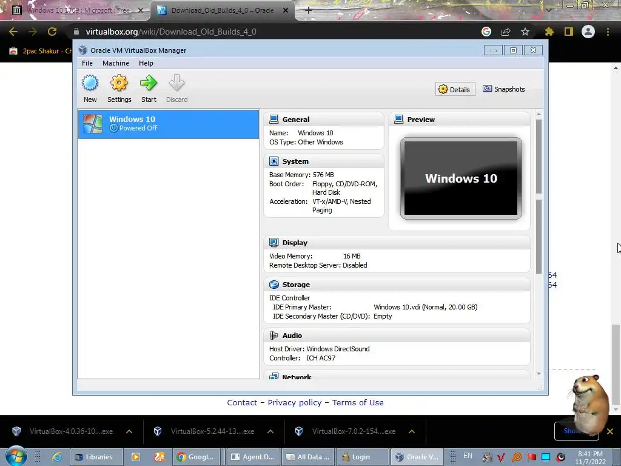The width and height of the screenshot is (621, 466).
Task: Click the greyed-out Discard arrow icon
Action: coord(176,83)
